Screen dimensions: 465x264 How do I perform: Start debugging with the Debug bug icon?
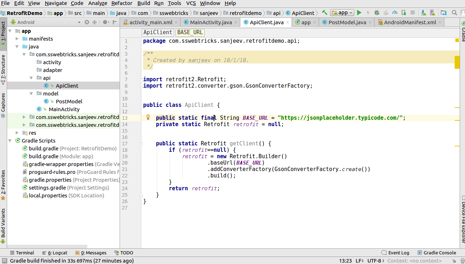point(377,13)
